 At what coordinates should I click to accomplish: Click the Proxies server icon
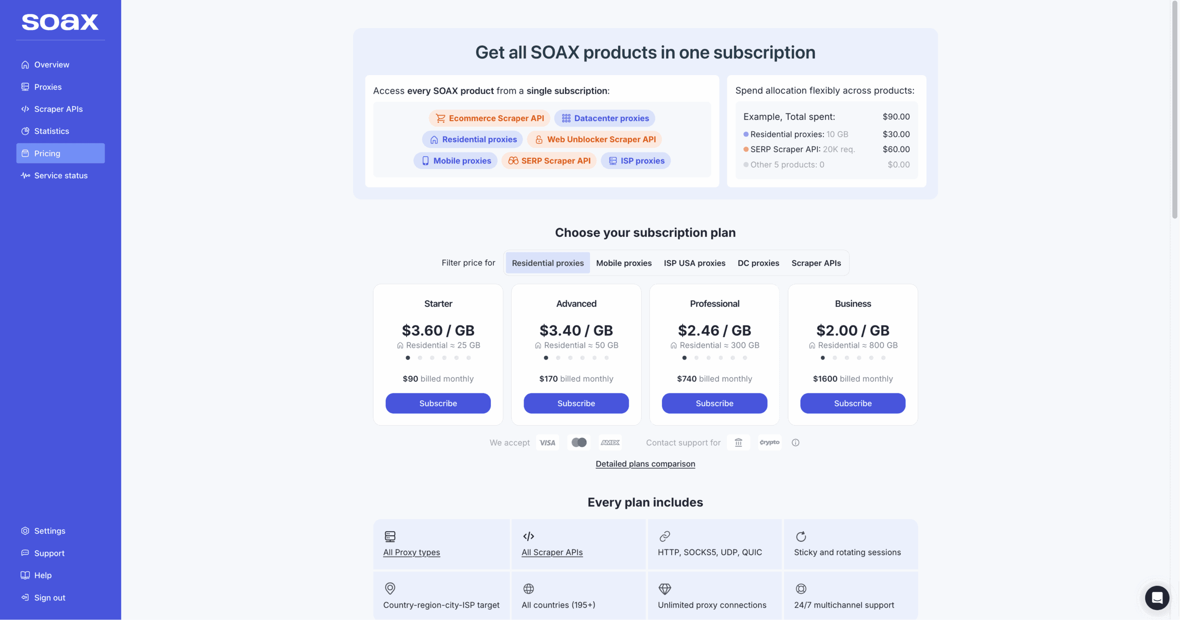pos(25,87)
